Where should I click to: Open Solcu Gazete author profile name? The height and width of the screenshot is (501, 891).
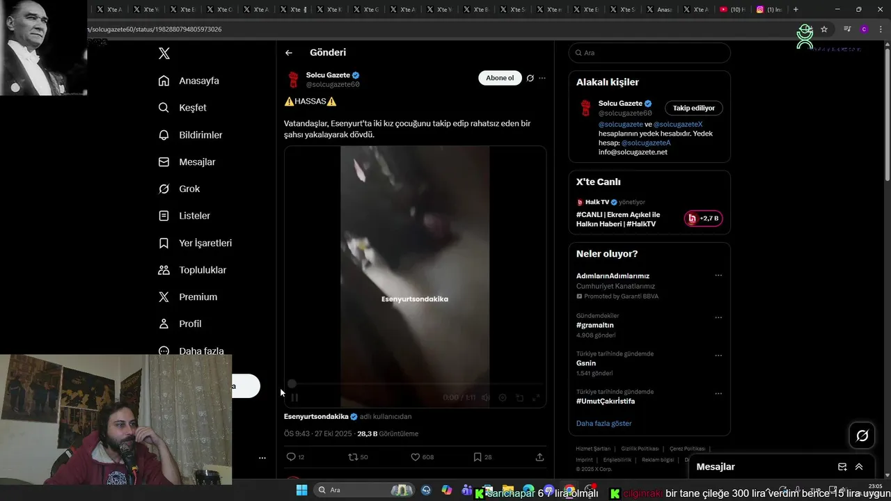point(328,75)
